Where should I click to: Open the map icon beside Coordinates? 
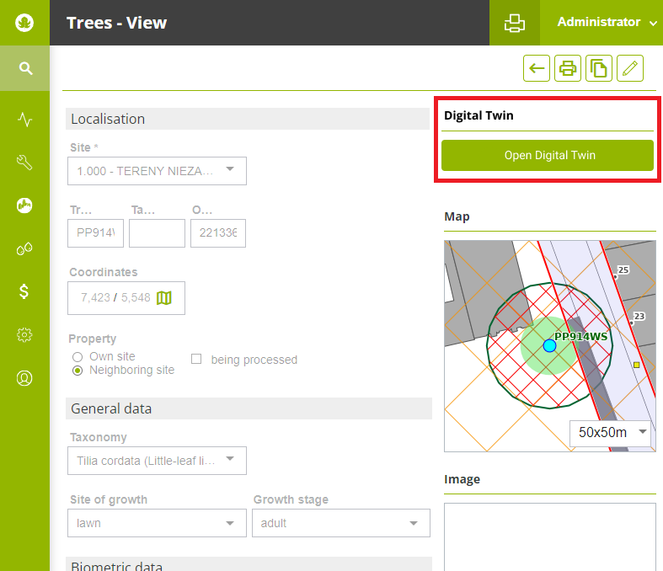164,298
